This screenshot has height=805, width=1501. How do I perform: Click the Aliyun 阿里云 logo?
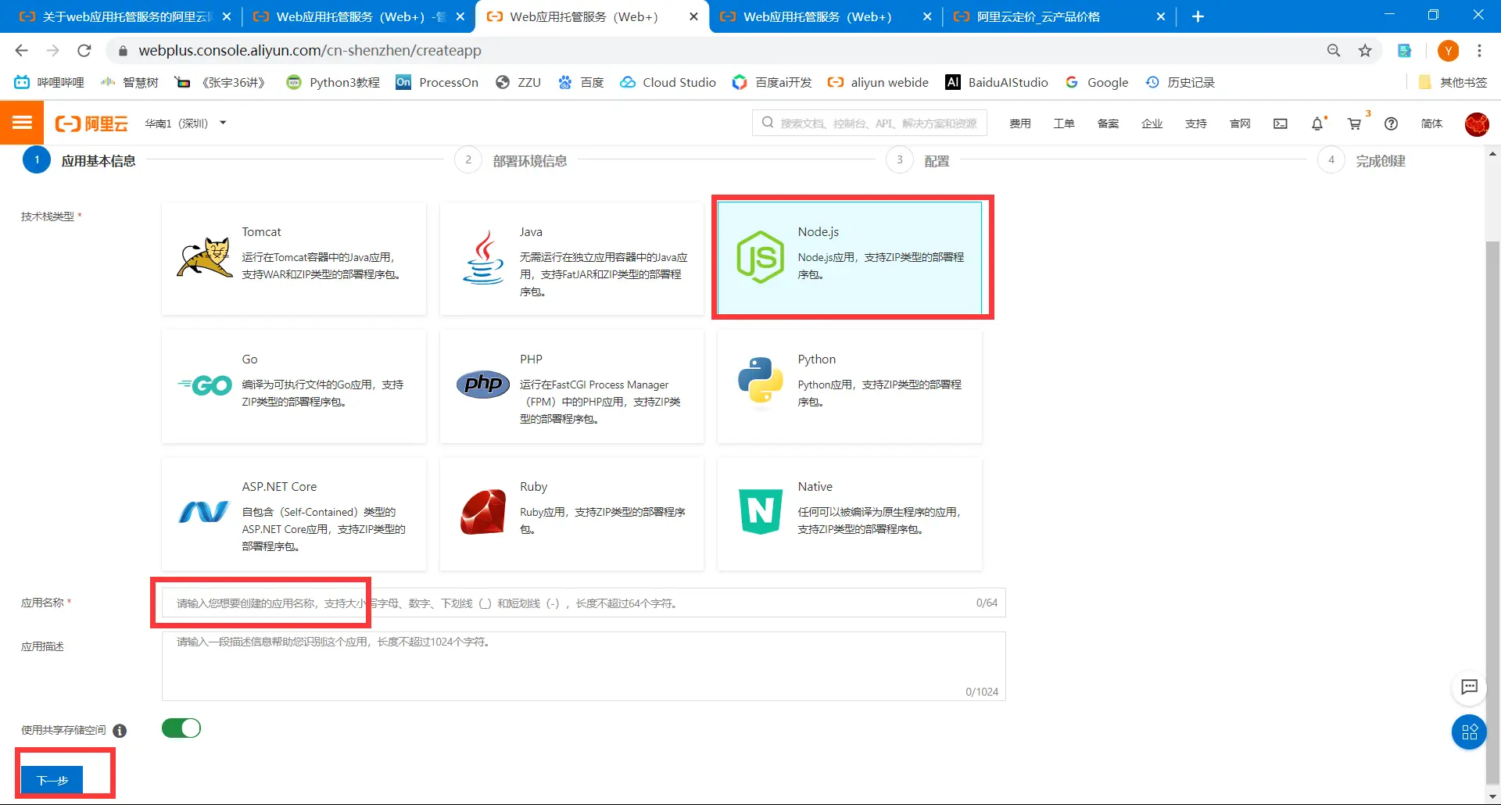(91, 123)
